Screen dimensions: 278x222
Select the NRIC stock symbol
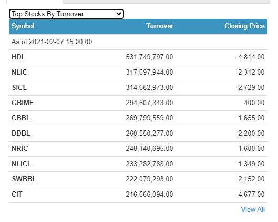(x=19, y=149)
